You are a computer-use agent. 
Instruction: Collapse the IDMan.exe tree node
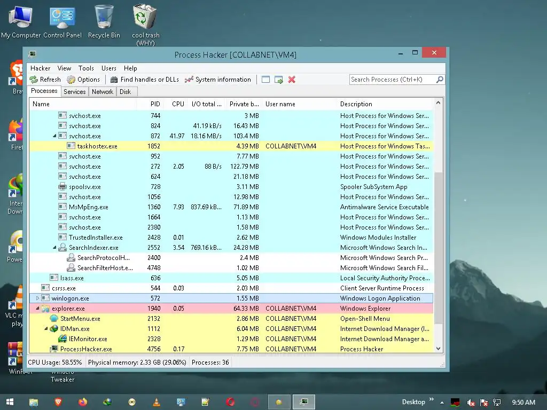click(x=46, y=329)
